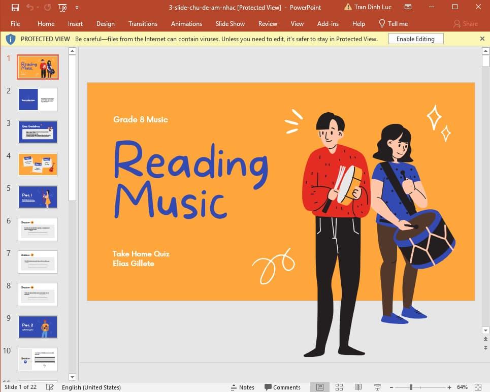490x392 pixels.
Task: Switch to Slide Sorter view
Action: 339,387
